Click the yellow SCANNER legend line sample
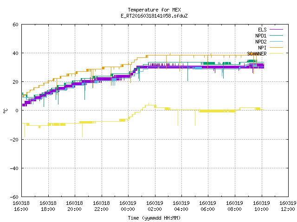Viewport: 297px width, 222px height. 276,54
